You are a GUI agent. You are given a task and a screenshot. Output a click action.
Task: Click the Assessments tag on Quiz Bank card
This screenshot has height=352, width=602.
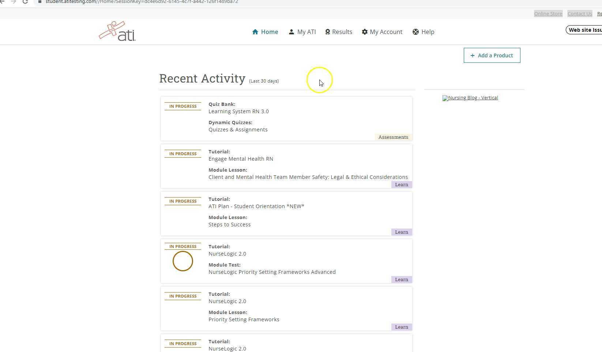coord(393,137)
